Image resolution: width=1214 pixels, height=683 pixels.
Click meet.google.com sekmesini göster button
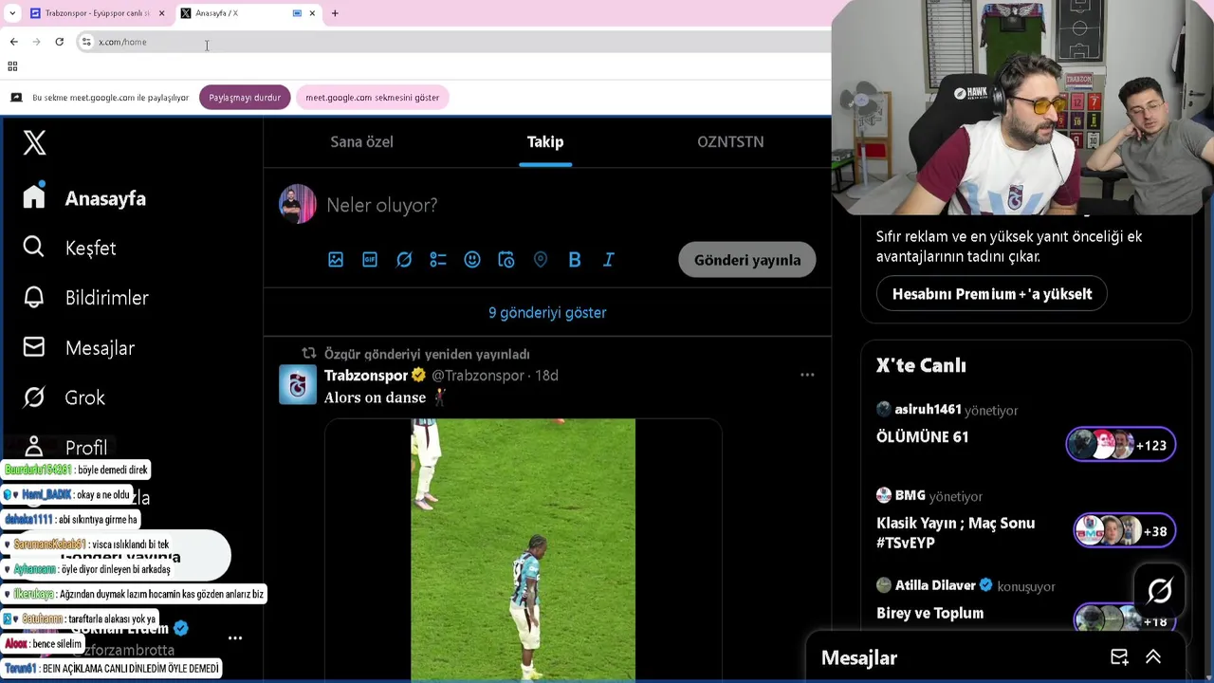(x=373, y=98)
